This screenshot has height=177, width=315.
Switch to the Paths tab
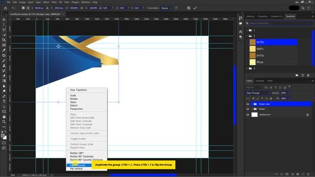270,81
